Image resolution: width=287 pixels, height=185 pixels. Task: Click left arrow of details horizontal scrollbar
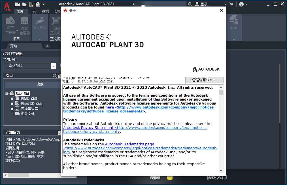pyautogui.click(x=6, y=175)
